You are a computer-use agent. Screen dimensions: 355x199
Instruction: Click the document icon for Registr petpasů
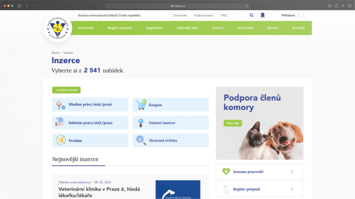[226, 189]
